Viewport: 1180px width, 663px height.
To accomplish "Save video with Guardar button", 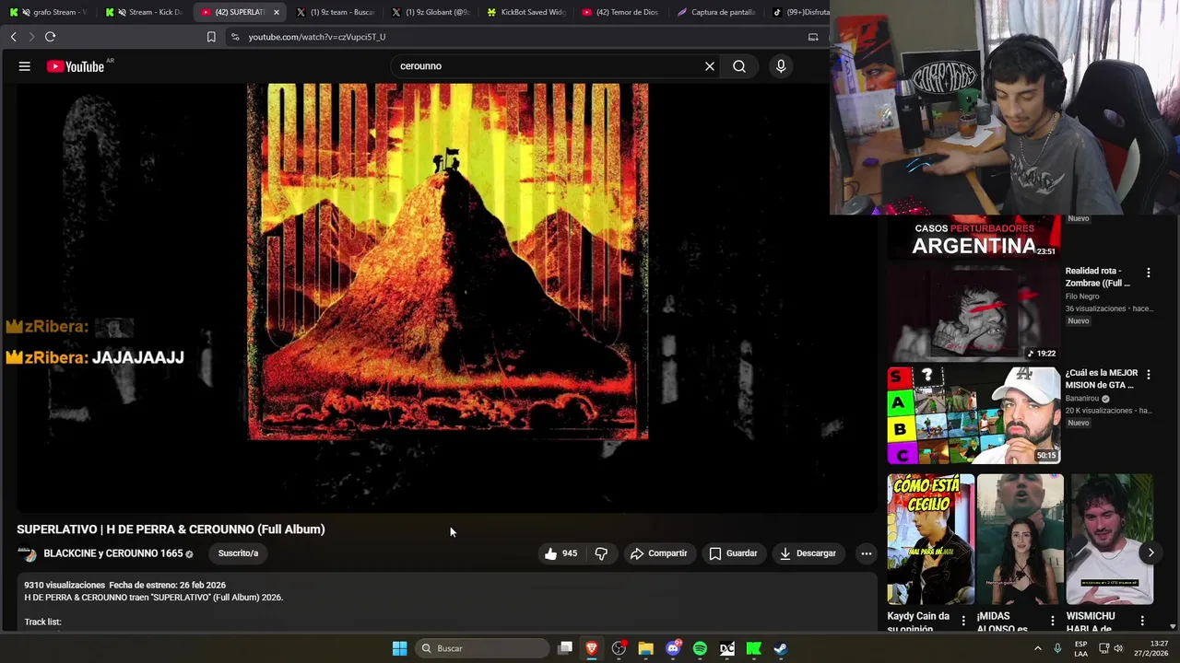I will pos(733,553).
